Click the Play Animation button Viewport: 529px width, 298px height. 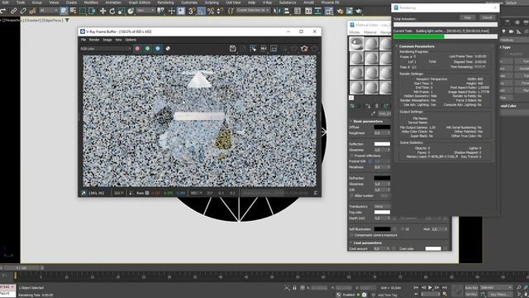(430, 287)
